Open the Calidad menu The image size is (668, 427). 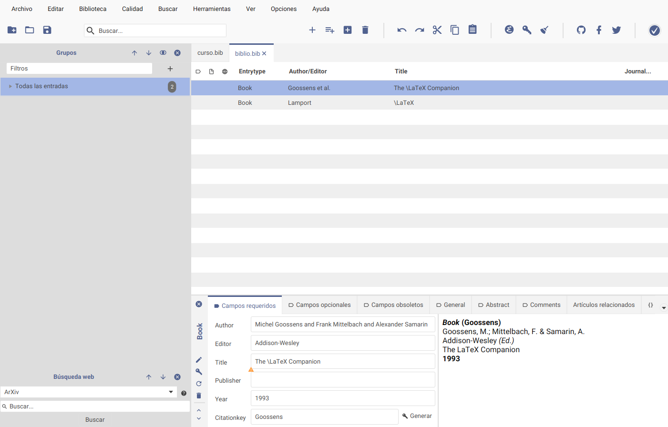click(x=133, y=9)
